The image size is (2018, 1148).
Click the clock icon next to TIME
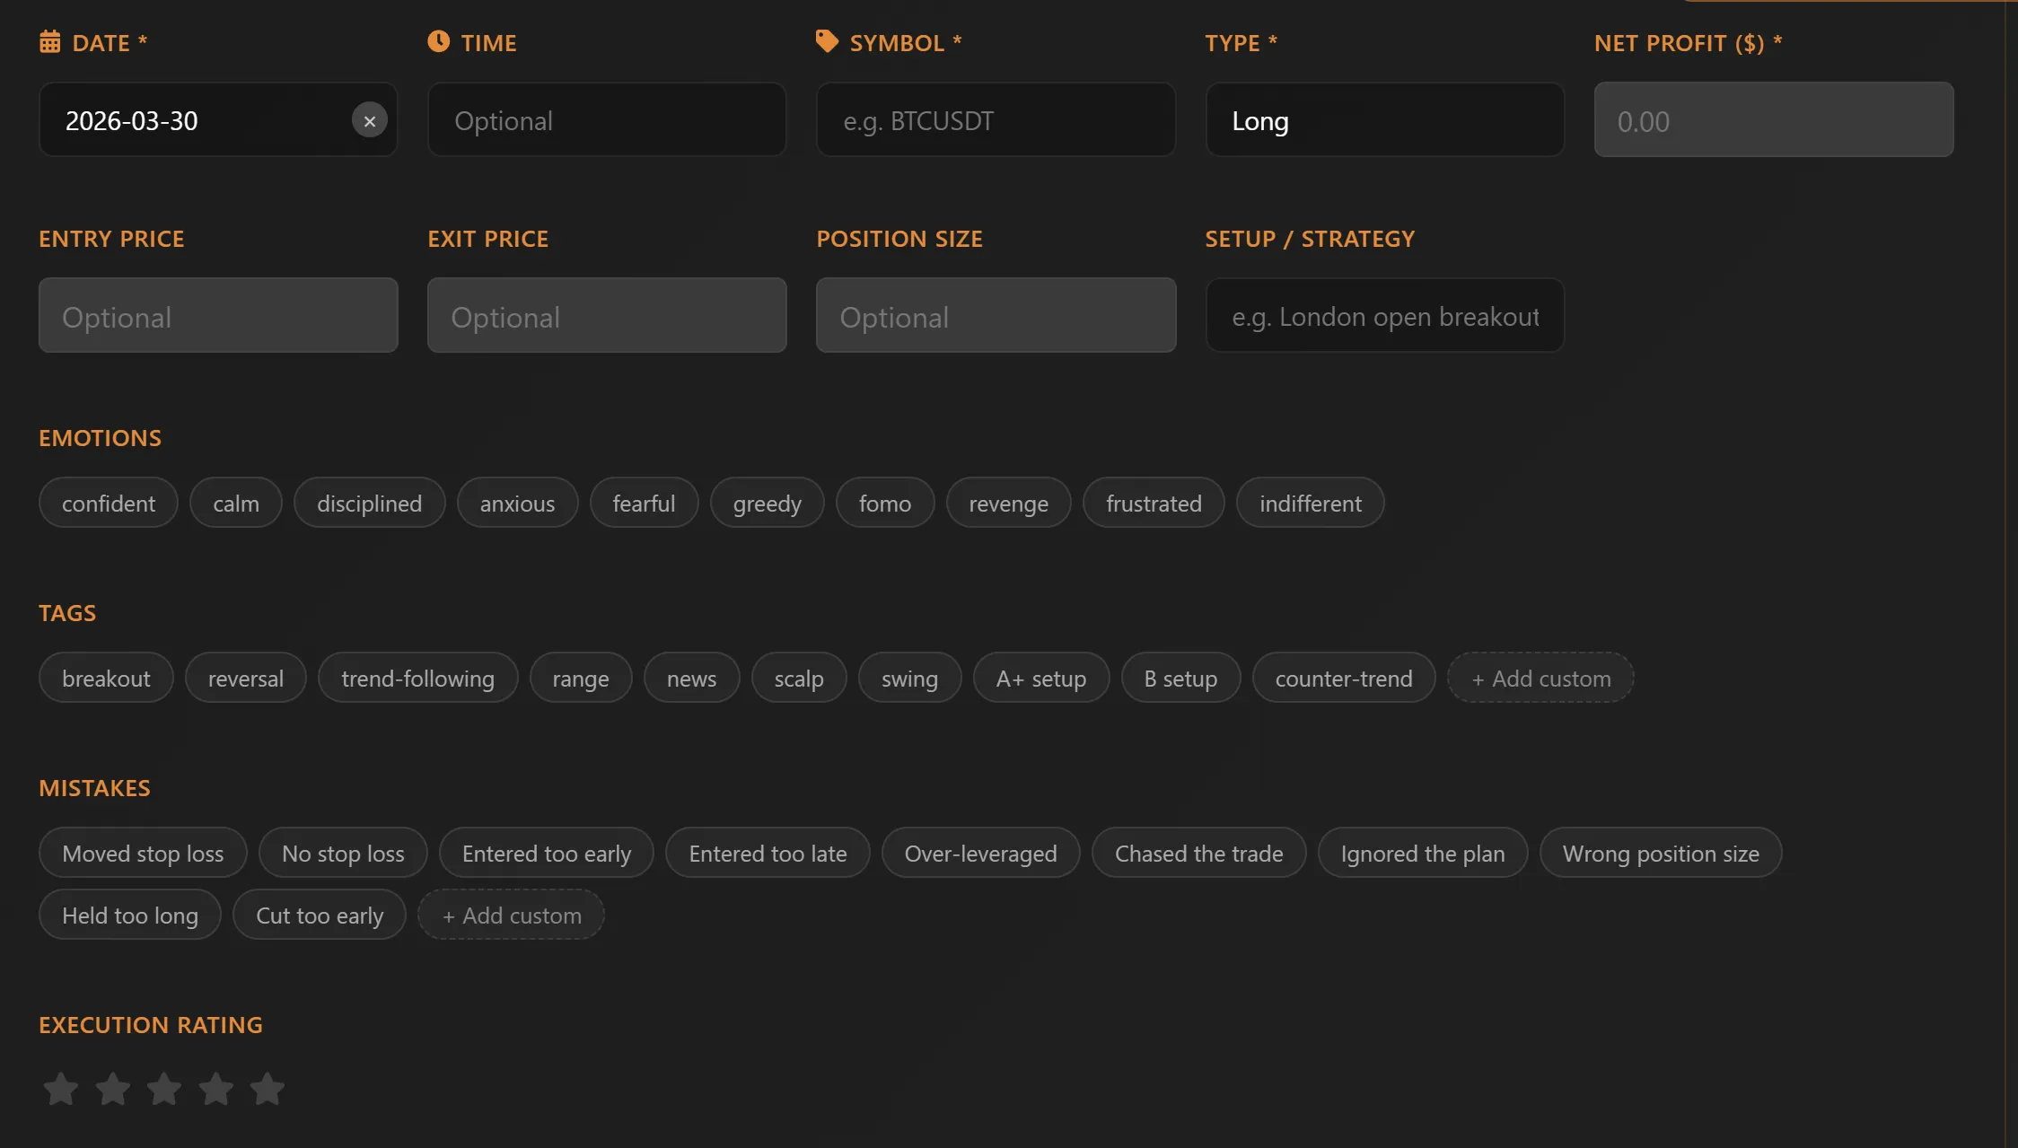(438, 41)
